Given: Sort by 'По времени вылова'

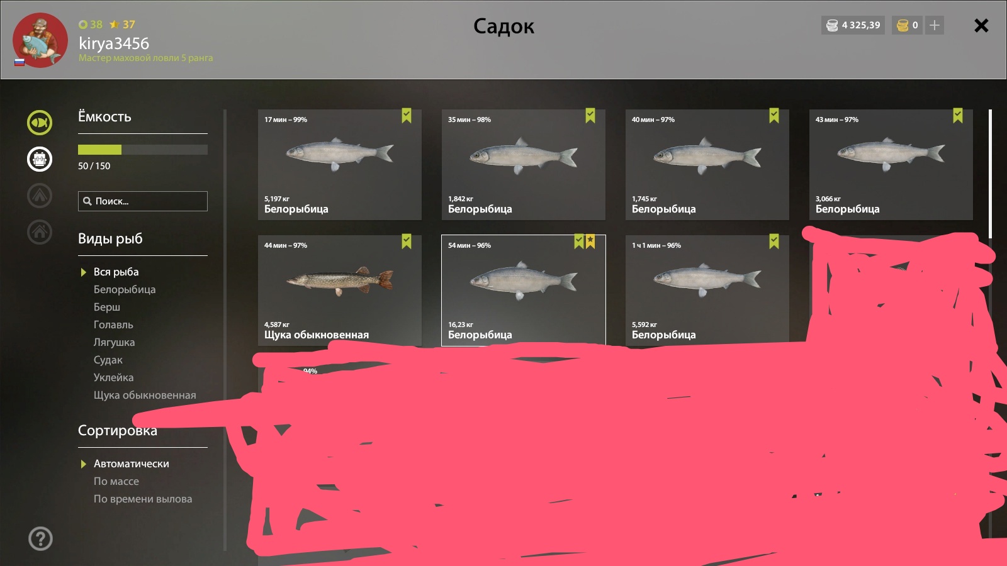Looking at the screenshot, I should pyautogui.click(x=143, y=499).
